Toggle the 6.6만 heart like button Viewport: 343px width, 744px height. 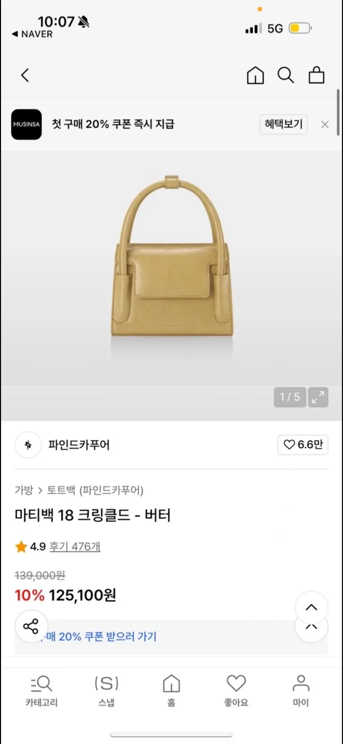click(x=303, y=445)
